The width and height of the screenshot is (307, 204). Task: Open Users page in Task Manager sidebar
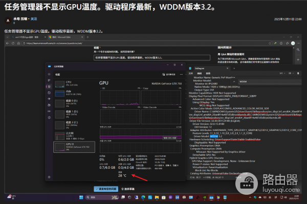click(49, 105)
